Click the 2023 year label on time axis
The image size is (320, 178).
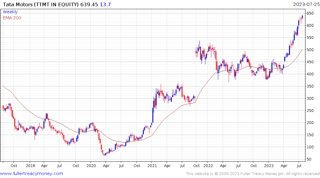(269, 166)
